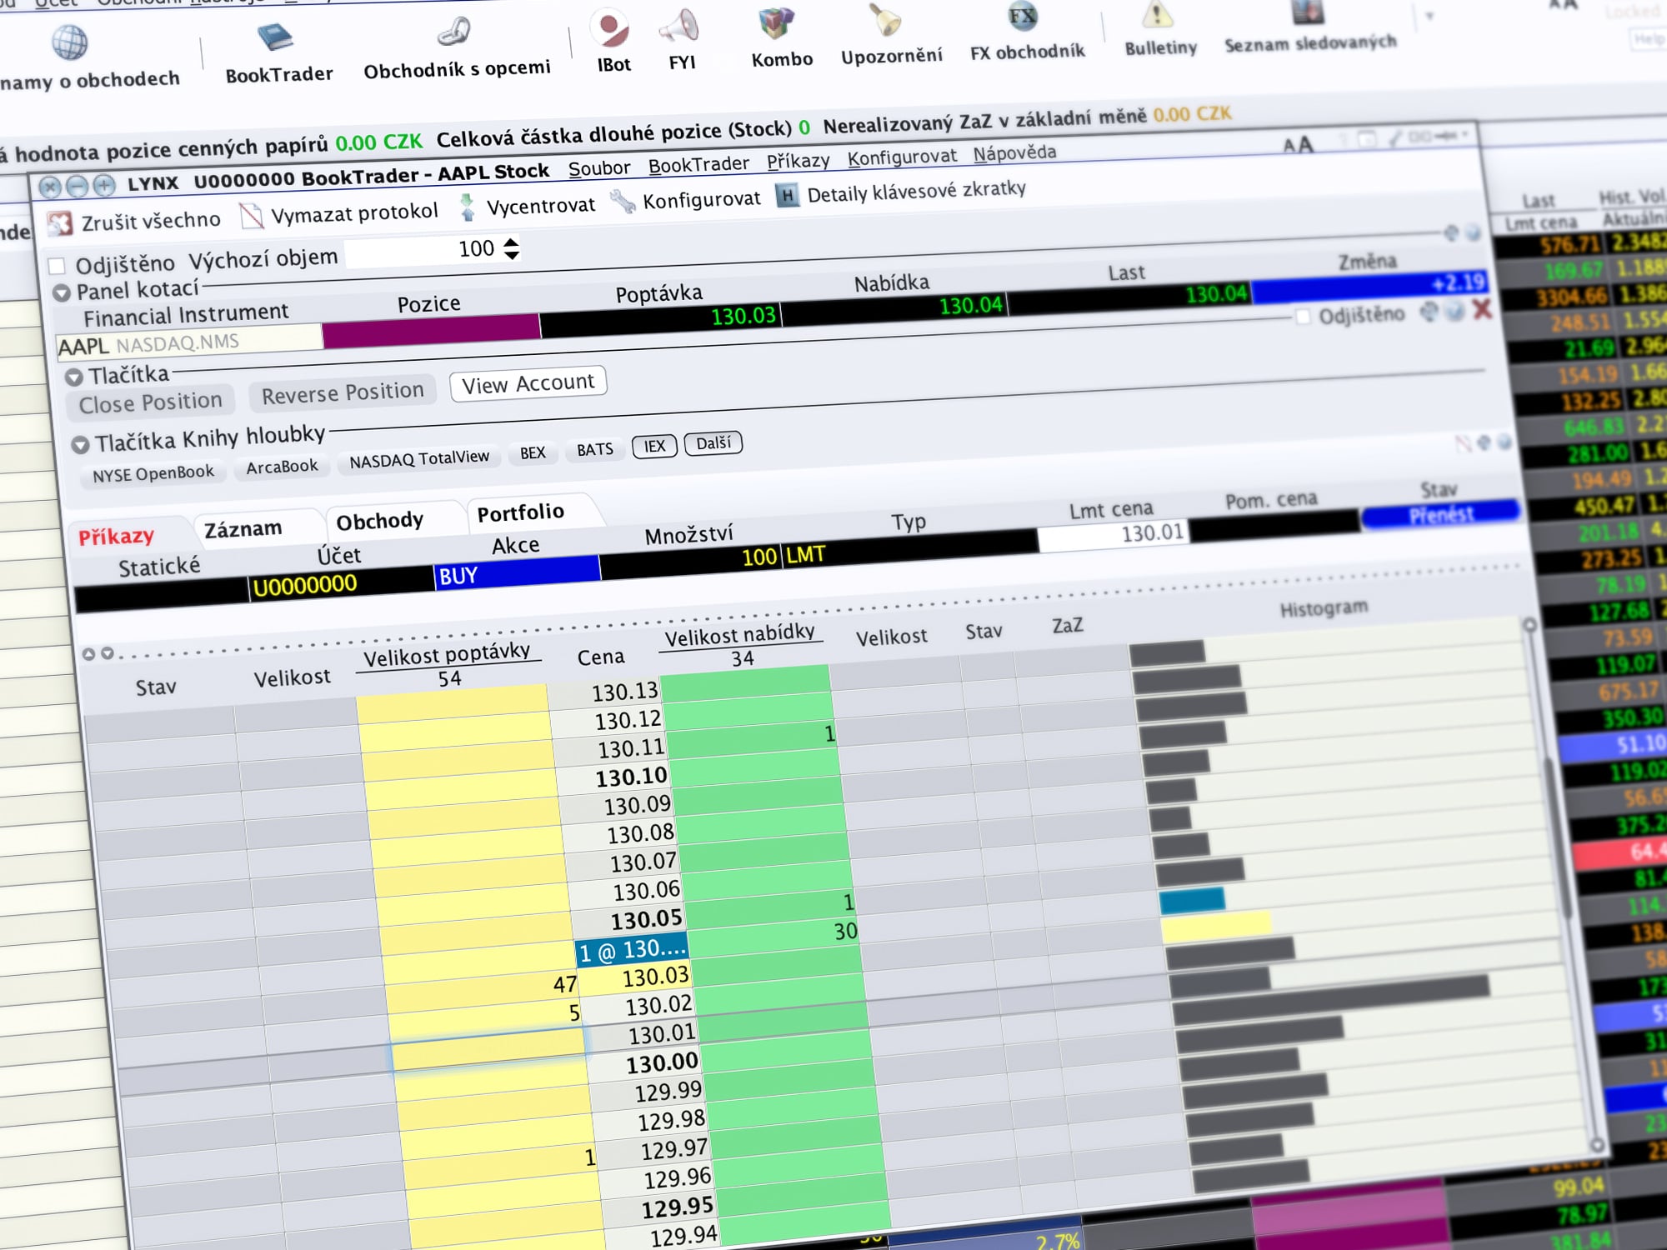Select ArcaBook depth button
Viewport: 1667px width, 1250px height.
(x=282, y=467)
